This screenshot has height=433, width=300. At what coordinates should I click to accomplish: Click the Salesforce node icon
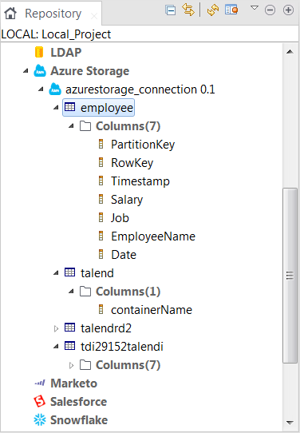click(x=39, y=401)
